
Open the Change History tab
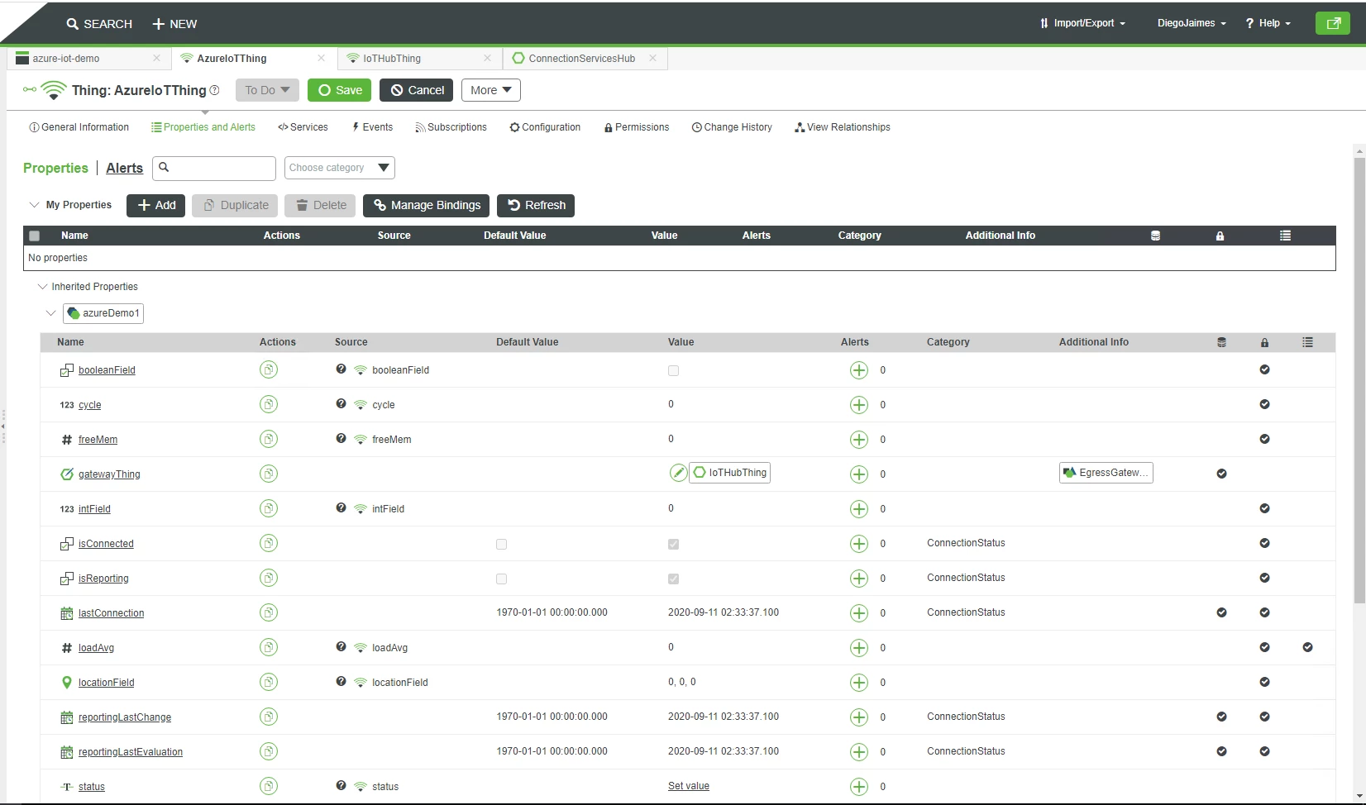coord(732,127)
